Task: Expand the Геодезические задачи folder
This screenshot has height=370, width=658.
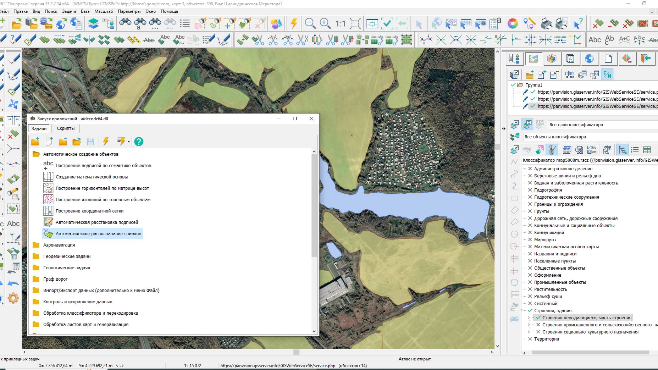Action: tap(67, 256)
